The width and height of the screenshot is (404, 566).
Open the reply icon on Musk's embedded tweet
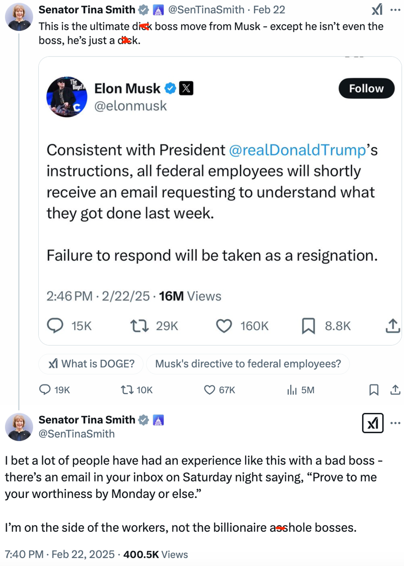(55, 326)
